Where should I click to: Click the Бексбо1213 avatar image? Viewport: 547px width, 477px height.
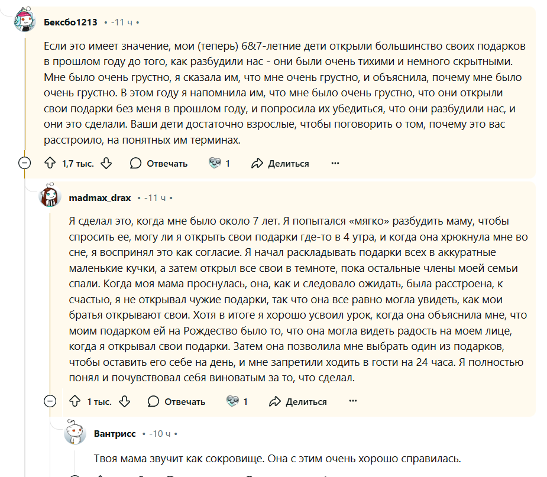pyautogui.click(x=25, y=20)
